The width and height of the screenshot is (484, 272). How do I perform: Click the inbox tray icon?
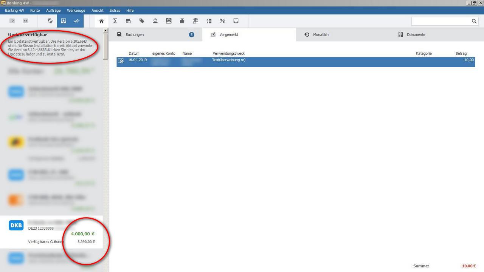point(236,21)
